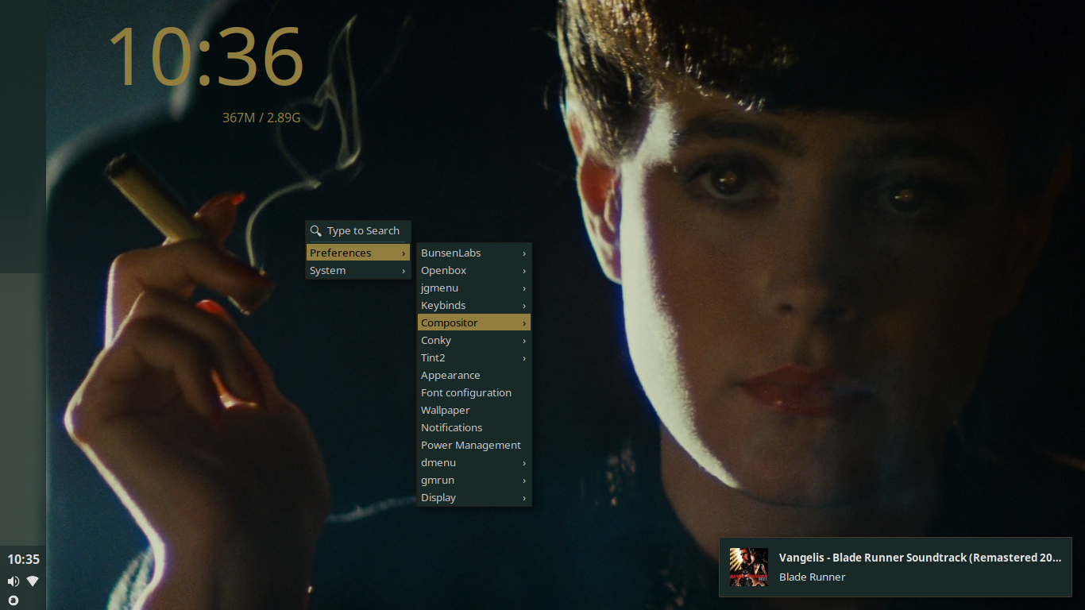This screenshot has height=610, width=1085.
Task: Open Font configuration
Action: tap(474, 392)
